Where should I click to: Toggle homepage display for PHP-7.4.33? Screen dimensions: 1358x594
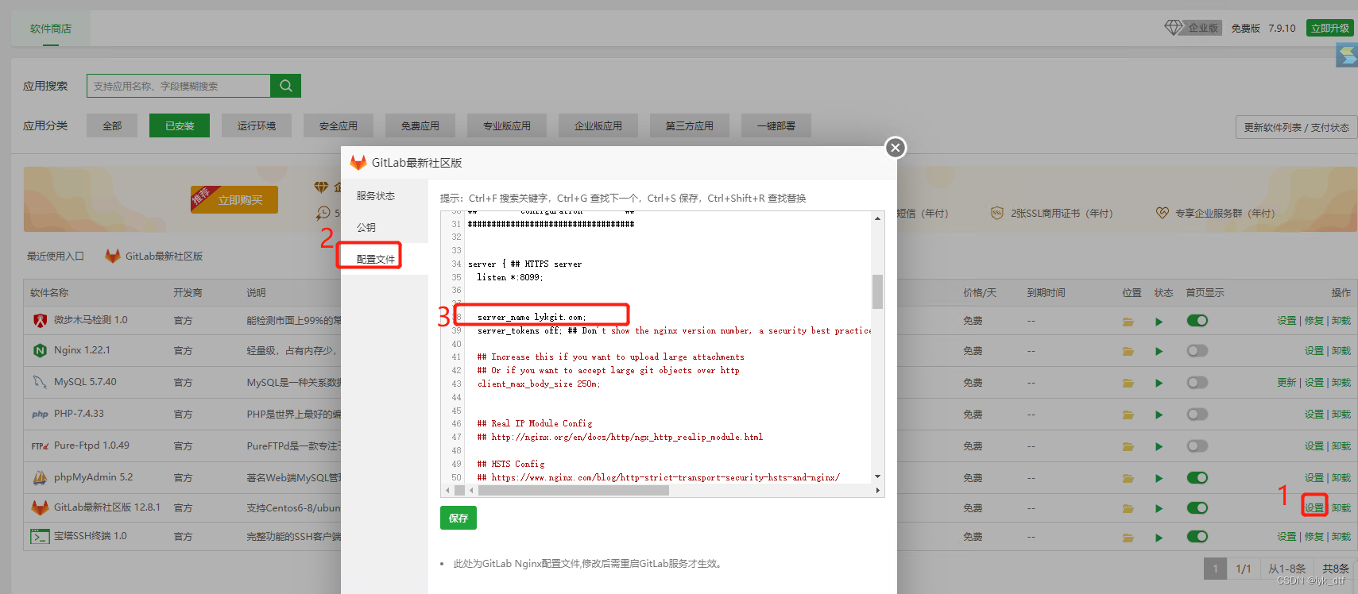pos(1197,415)
